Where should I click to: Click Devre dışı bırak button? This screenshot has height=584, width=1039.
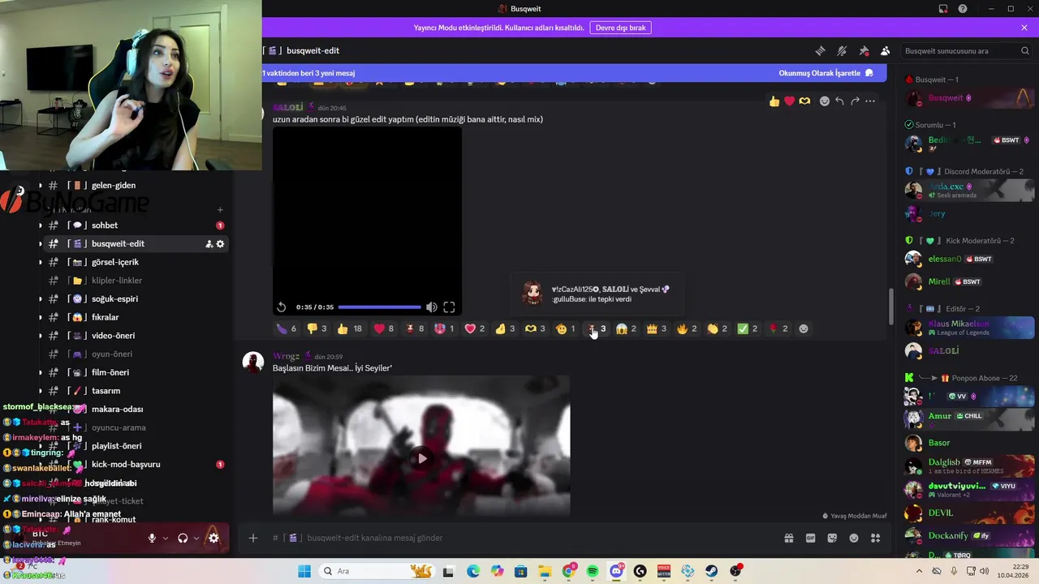click(621, 28)
